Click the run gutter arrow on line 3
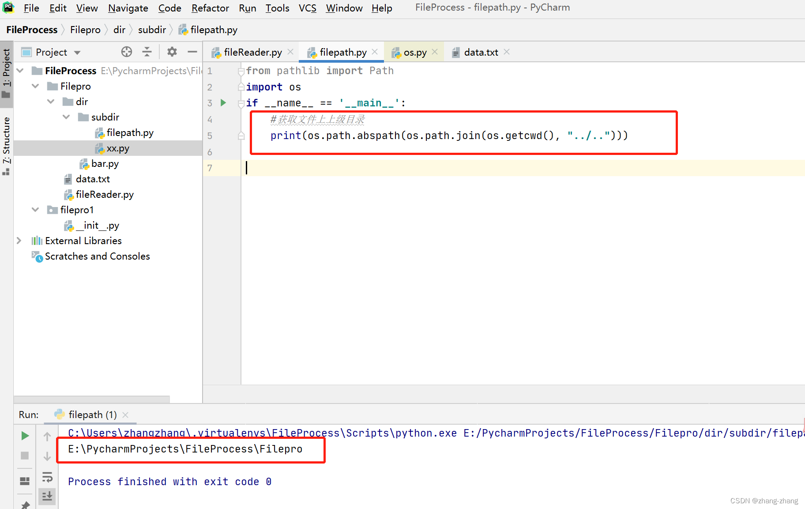This screenshot has height=509, width=805. tap(223, 103)
